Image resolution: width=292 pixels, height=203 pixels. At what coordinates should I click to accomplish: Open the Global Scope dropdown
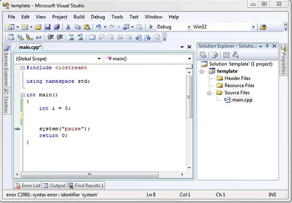click(99, 59)
